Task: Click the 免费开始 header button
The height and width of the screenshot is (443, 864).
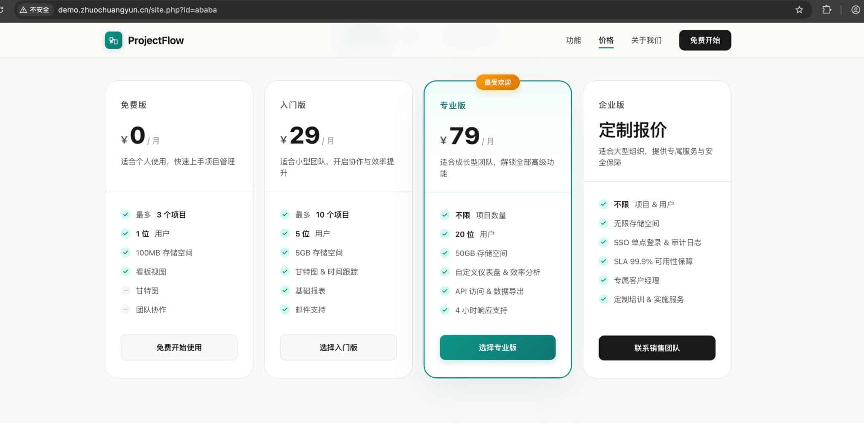Action: pyautogui.click(x=705, y=40)
